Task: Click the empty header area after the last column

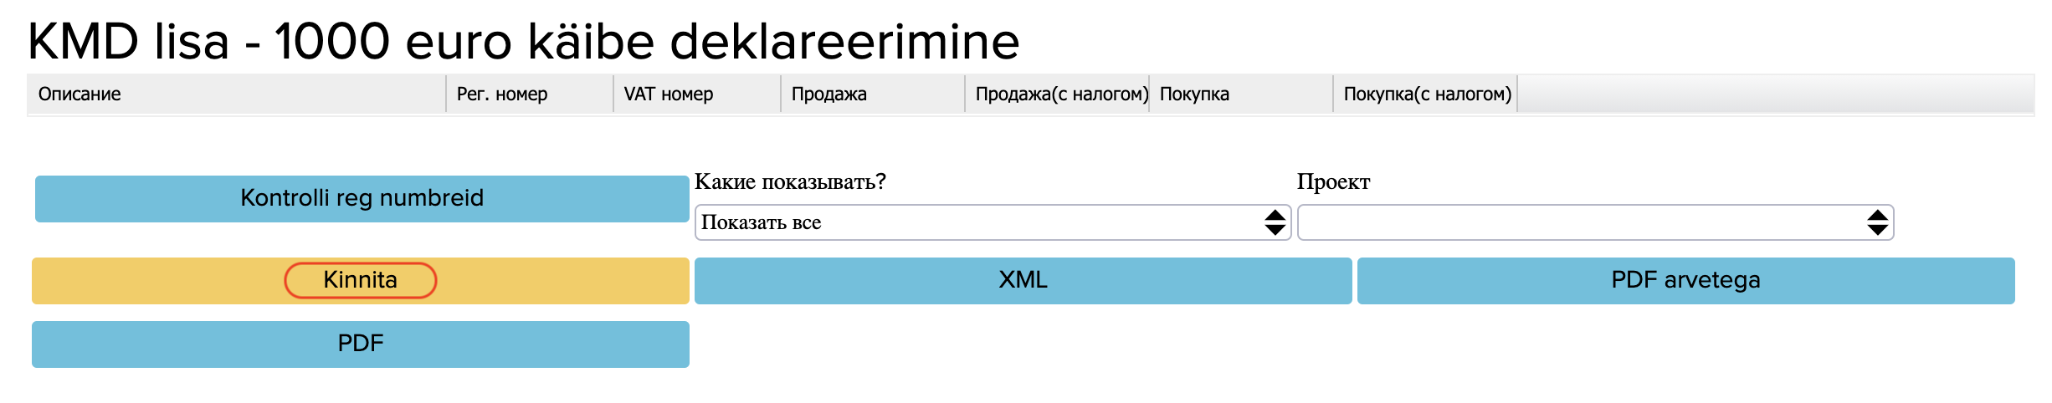Action: (1774, 94)
